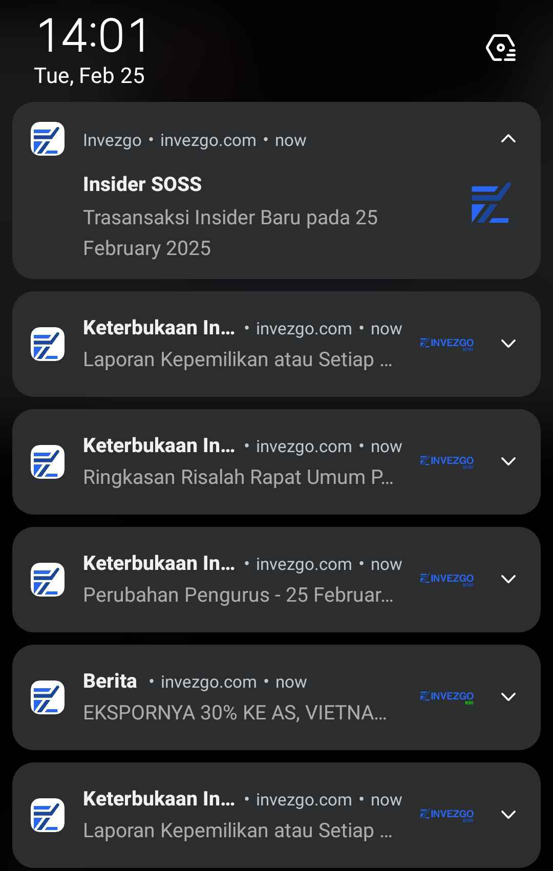
Task: Tap app icon in Perubahan Pengurus notification
Action: (48, 579)
